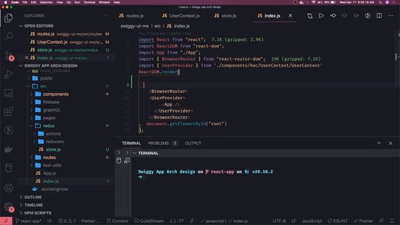The width and height of the screenshot is (400, 225).
Task: Open editor More Actions ellipsis
Action: pyautogui.click(x=391, y=16)
